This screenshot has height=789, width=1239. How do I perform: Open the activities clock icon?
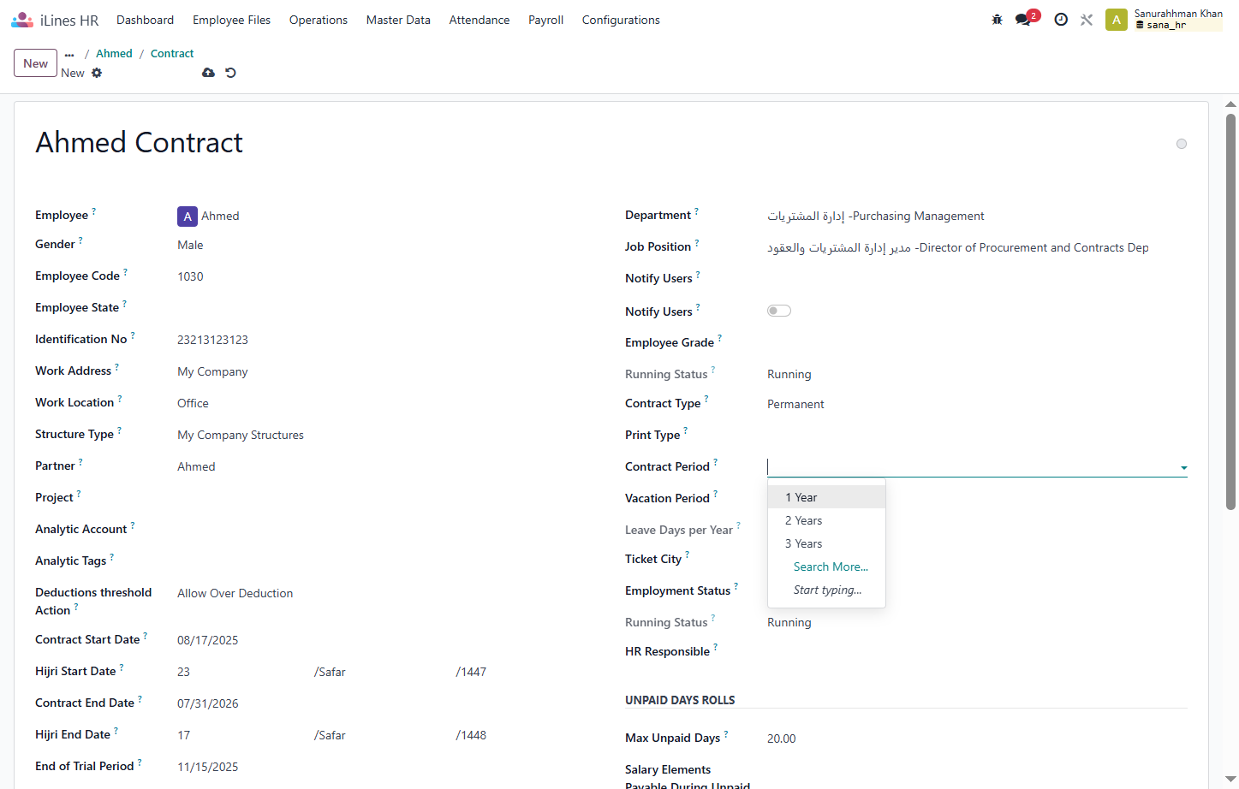pyautogui.click(x=1061, y=20)
